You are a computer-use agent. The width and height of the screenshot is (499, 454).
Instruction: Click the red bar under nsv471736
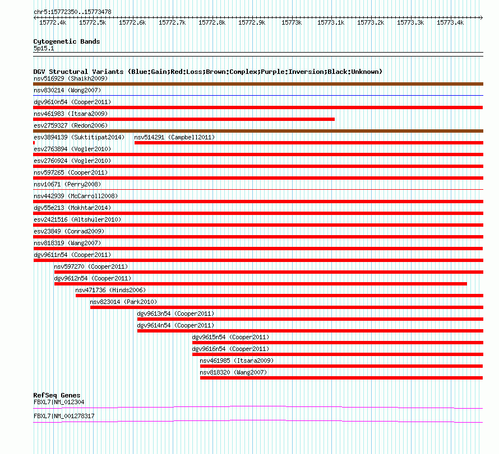pos(279,296)
